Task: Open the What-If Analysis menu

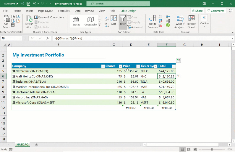Action: click(x=180, y=22)
